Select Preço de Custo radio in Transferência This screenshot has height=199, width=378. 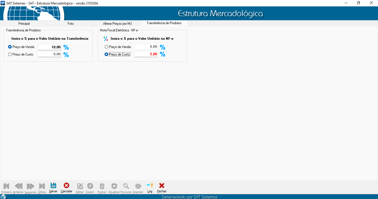coord(10,54)
